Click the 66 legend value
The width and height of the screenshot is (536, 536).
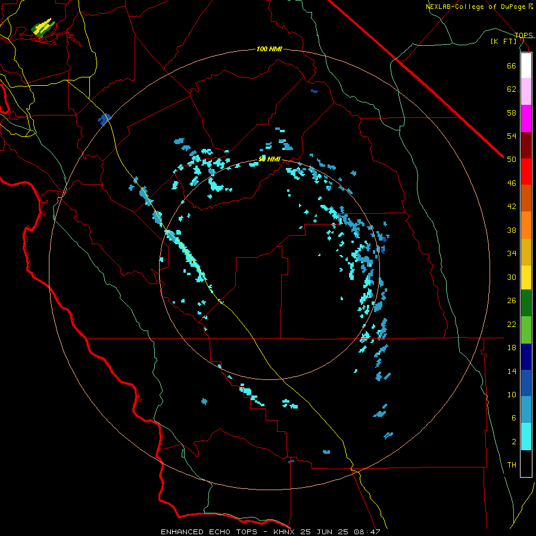[x=512, y=66]
